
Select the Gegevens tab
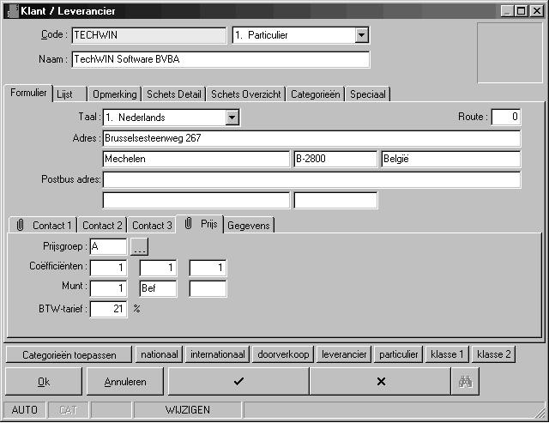249,225
